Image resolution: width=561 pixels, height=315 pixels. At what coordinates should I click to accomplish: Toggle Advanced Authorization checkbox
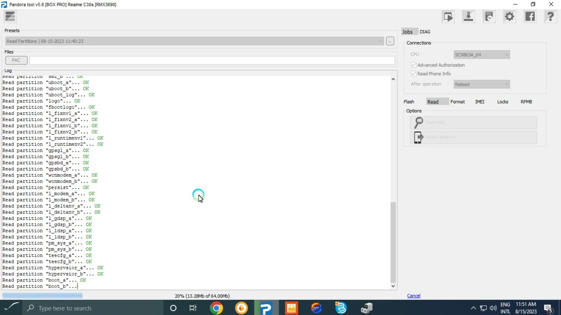click(x=414, y=65)
